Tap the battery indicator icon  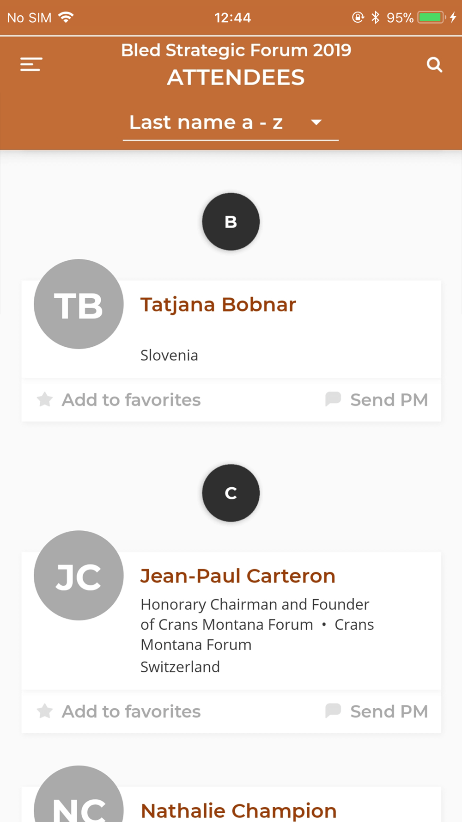coord(431,18)
